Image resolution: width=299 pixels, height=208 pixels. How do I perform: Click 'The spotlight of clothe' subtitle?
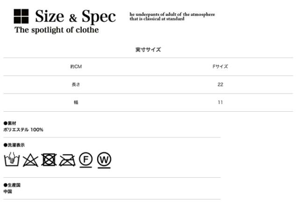click(57, 30)
